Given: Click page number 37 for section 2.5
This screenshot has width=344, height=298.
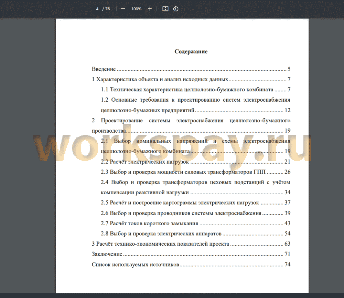Looking at the screenshot, I should [x=287, y=203].
